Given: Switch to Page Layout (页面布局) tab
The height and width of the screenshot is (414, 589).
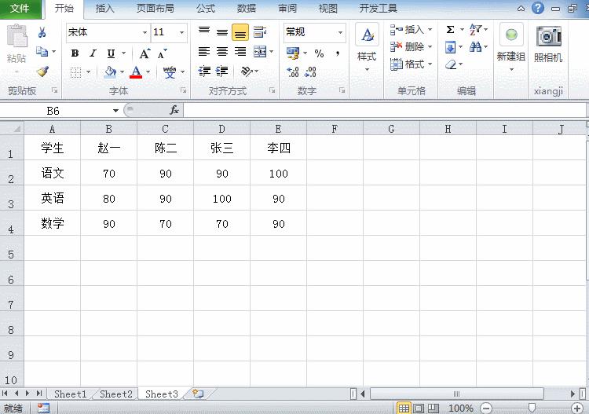Looking at the screenshot, I should point(155,9).
